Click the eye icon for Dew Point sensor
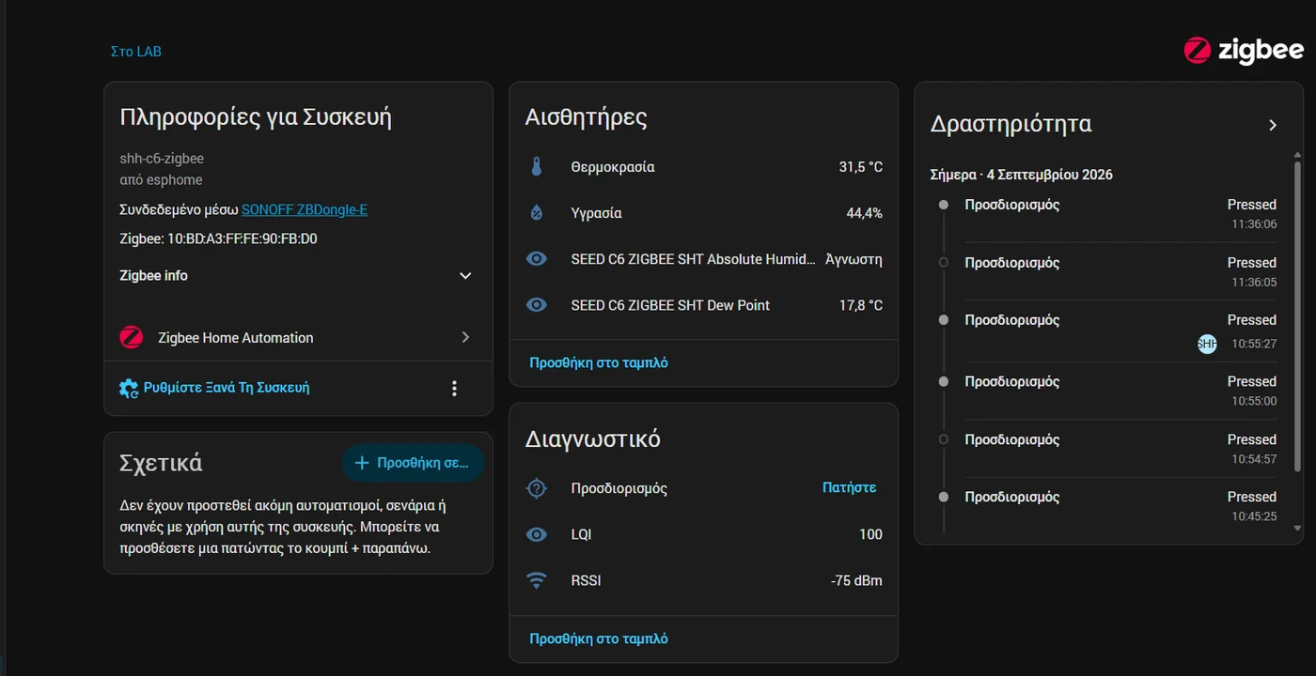The image size is (1316, 676). [537, 305]
